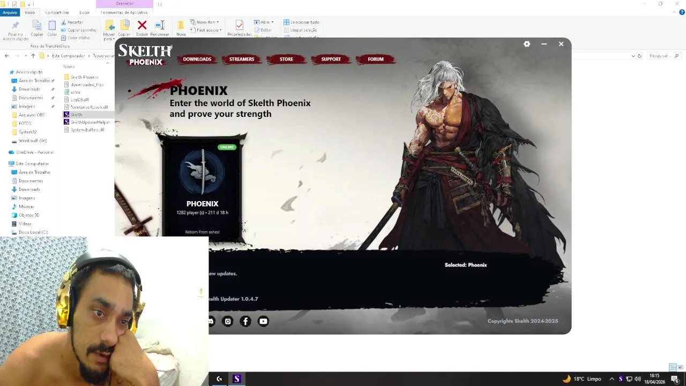The width and height of the screenshot is (686, 386).
Task: Open the YouTube social icon
Action: (x=263, y=321)
